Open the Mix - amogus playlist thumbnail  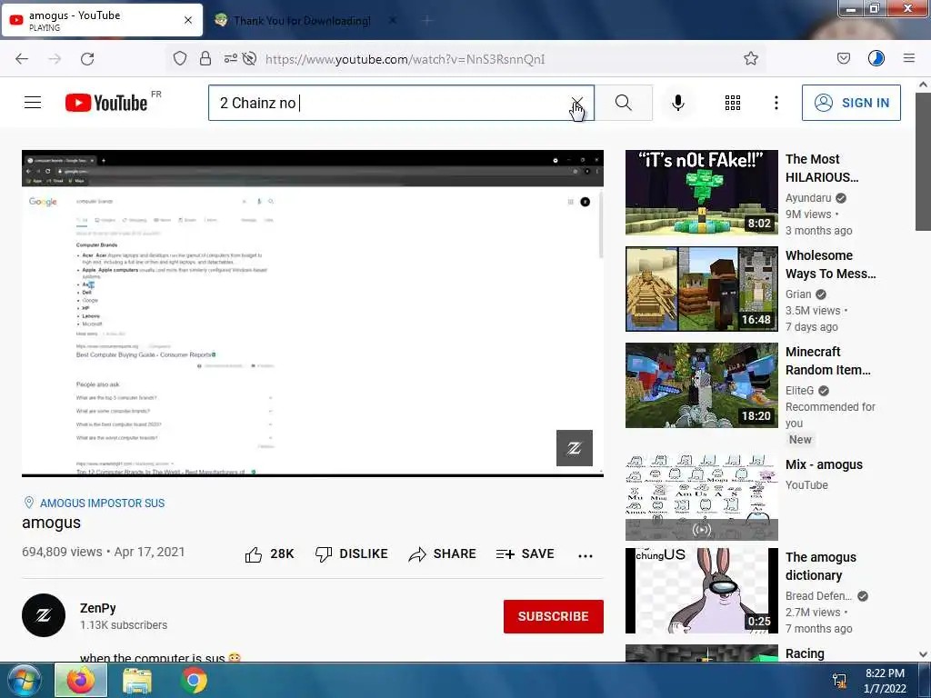(701, 497)
